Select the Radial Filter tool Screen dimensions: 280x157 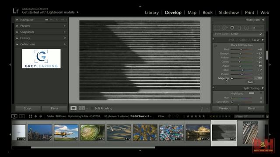(x=246, y=28)
